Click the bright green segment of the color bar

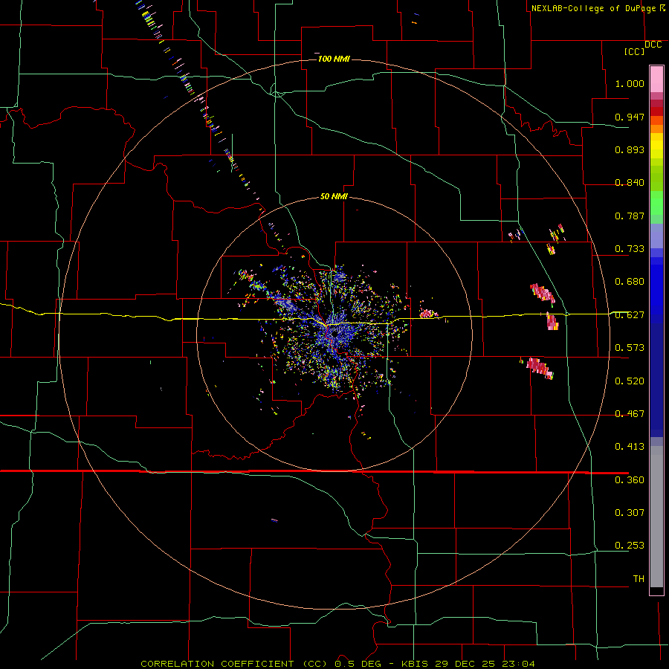point(656,203)
